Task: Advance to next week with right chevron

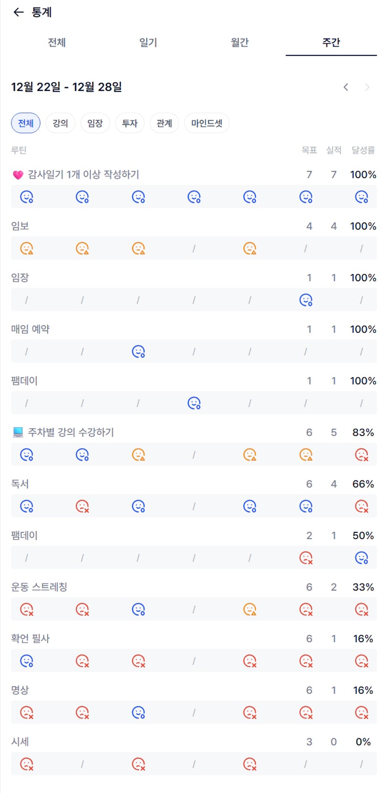Action: pos(367,87)
